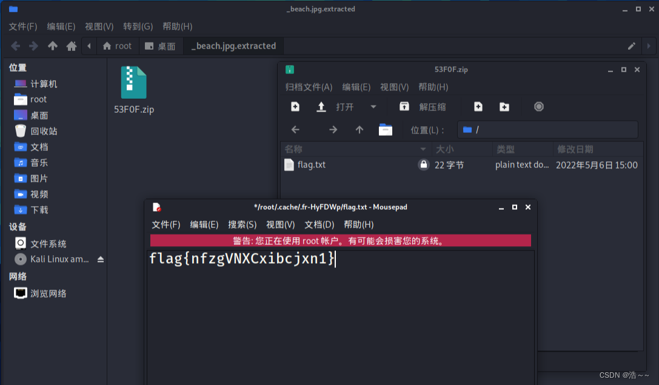Click inside the 位置 location input field
659x385 pixels.
point(546,129)
